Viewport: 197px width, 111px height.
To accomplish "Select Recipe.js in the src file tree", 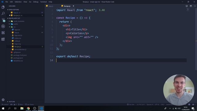I will coord(18,47).
